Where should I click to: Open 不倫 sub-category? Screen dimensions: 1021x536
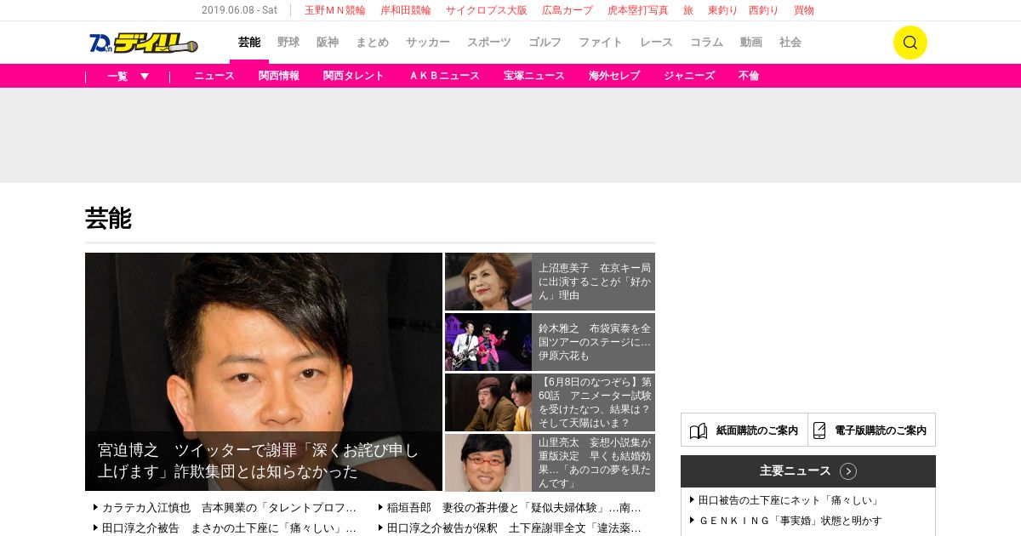tap(749, 76)
